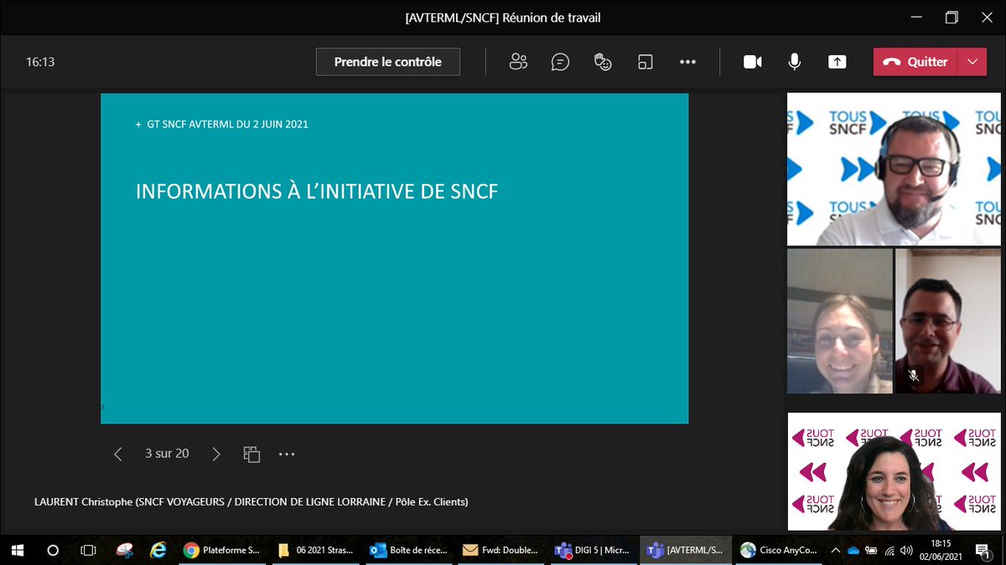Open the breakout rooms panel
The width and height of the screenshot is (1006, 565).
645,61
